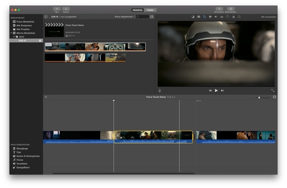The image size is (287, 188).
Task: Open the clip information tool
Action: click(239, 17)
